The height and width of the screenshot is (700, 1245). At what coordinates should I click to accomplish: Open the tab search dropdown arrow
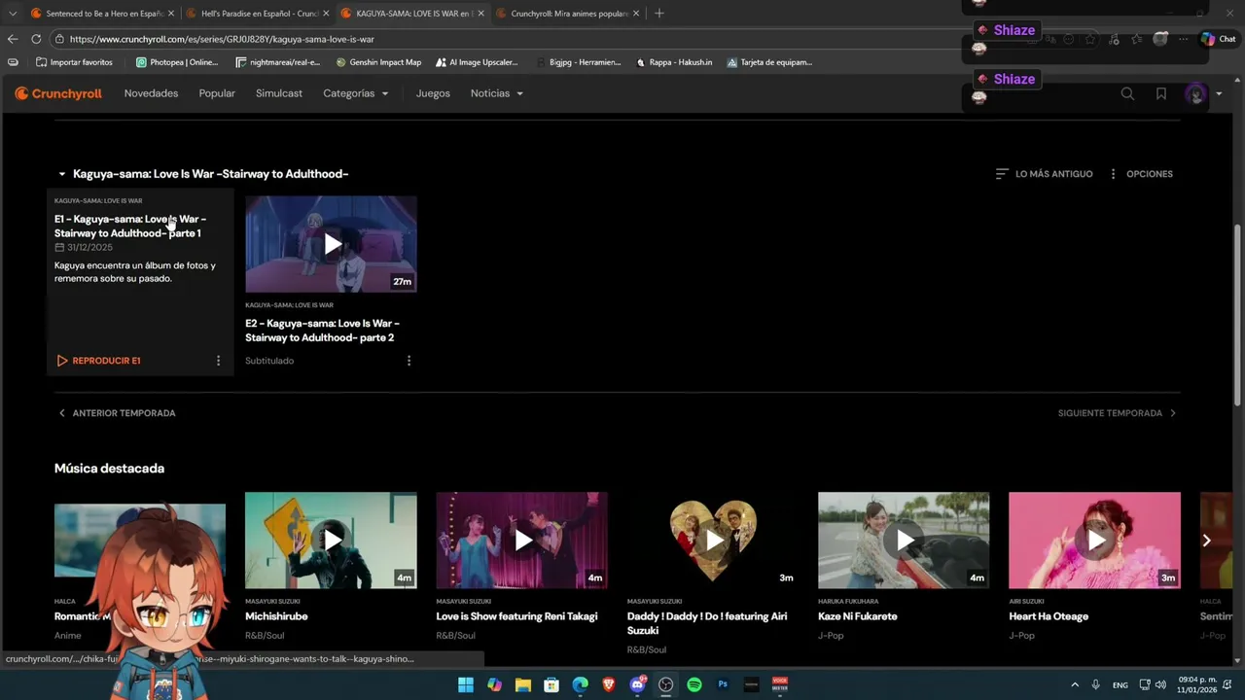12,14
